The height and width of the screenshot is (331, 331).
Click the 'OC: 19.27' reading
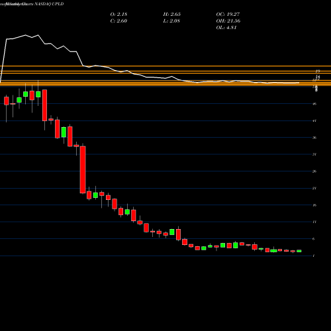[228, 14]
